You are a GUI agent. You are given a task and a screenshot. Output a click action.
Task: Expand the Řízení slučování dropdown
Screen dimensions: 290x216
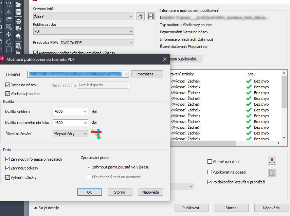click(85, 134)
